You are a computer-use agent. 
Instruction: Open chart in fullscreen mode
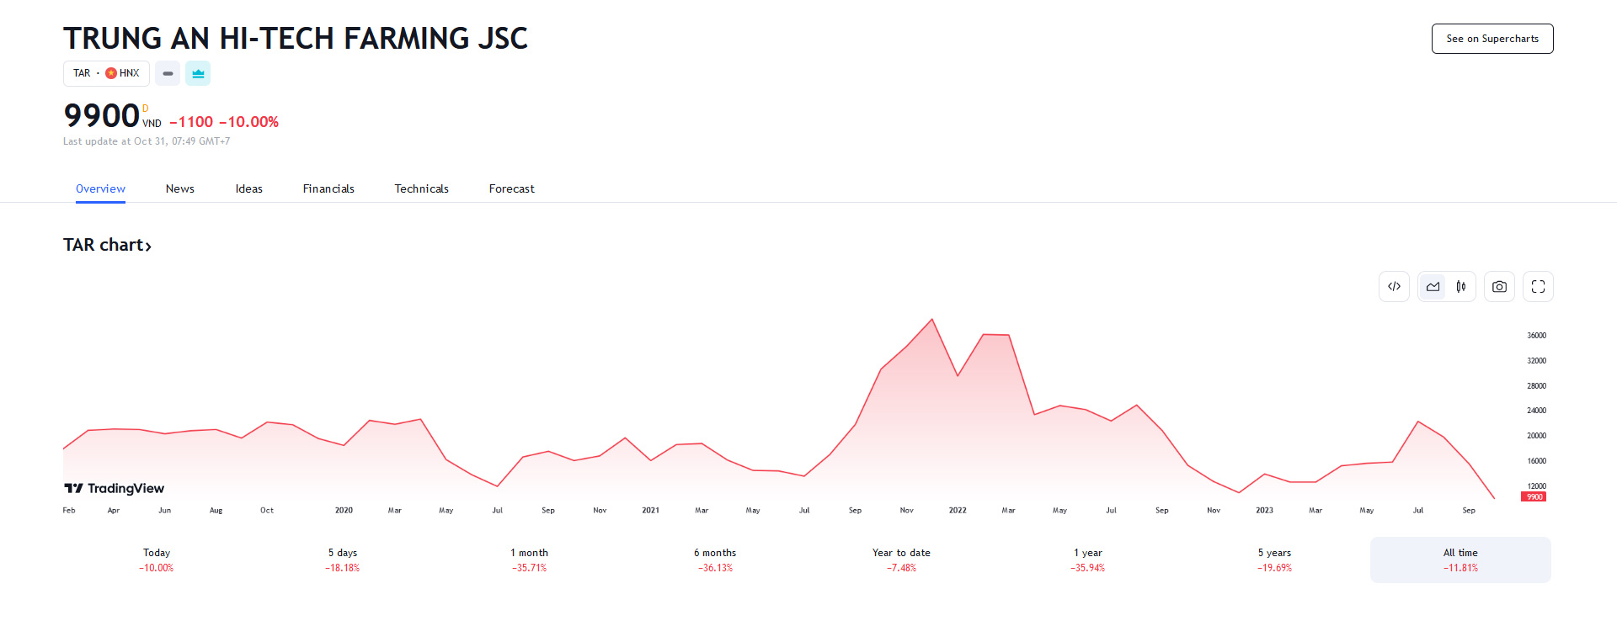point(1538,287)
